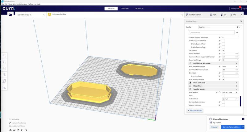Click link icon for Gradual Support Infill Steps

click(x=220, y=38)
